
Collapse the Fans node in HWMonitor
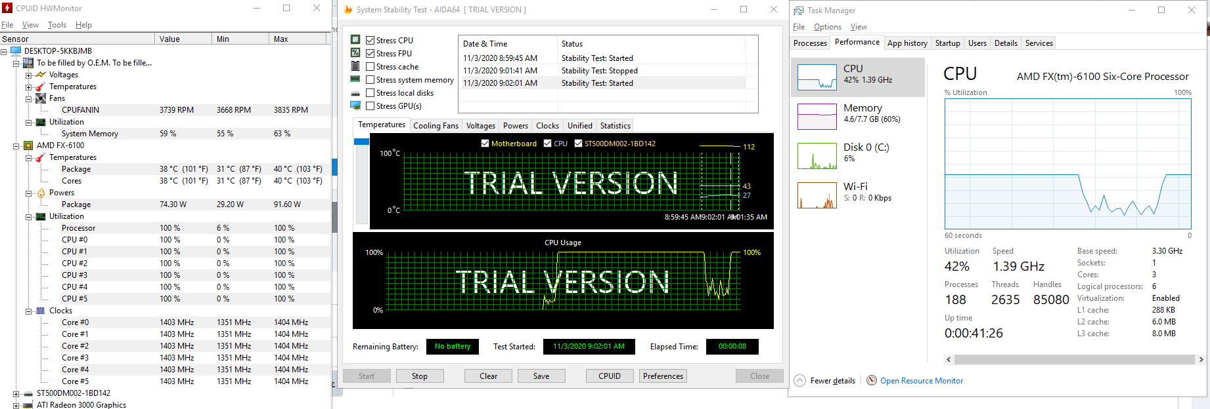pos(29,98)
